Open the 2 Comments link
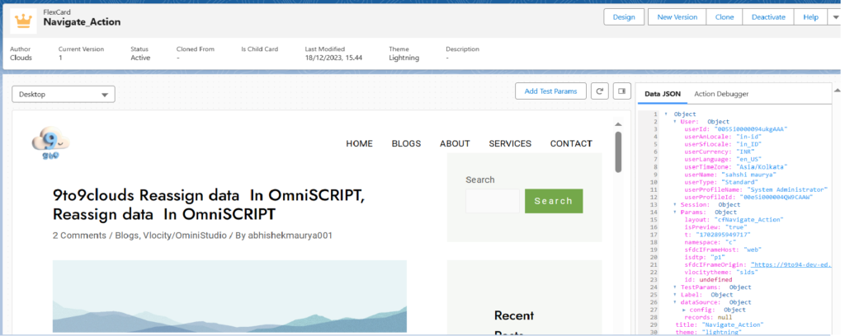 coord(80,236)
